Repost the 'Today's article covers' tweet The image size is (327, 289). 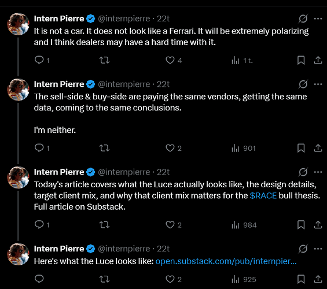104,225
